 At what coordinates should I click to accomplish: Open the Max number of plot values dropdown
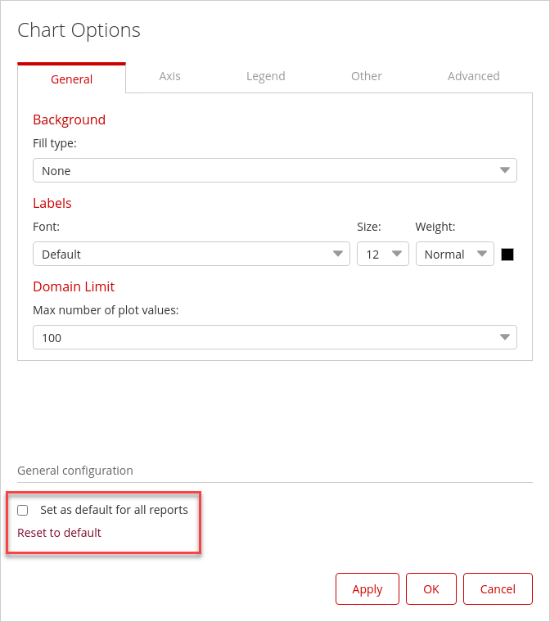(x=274, y=337)
